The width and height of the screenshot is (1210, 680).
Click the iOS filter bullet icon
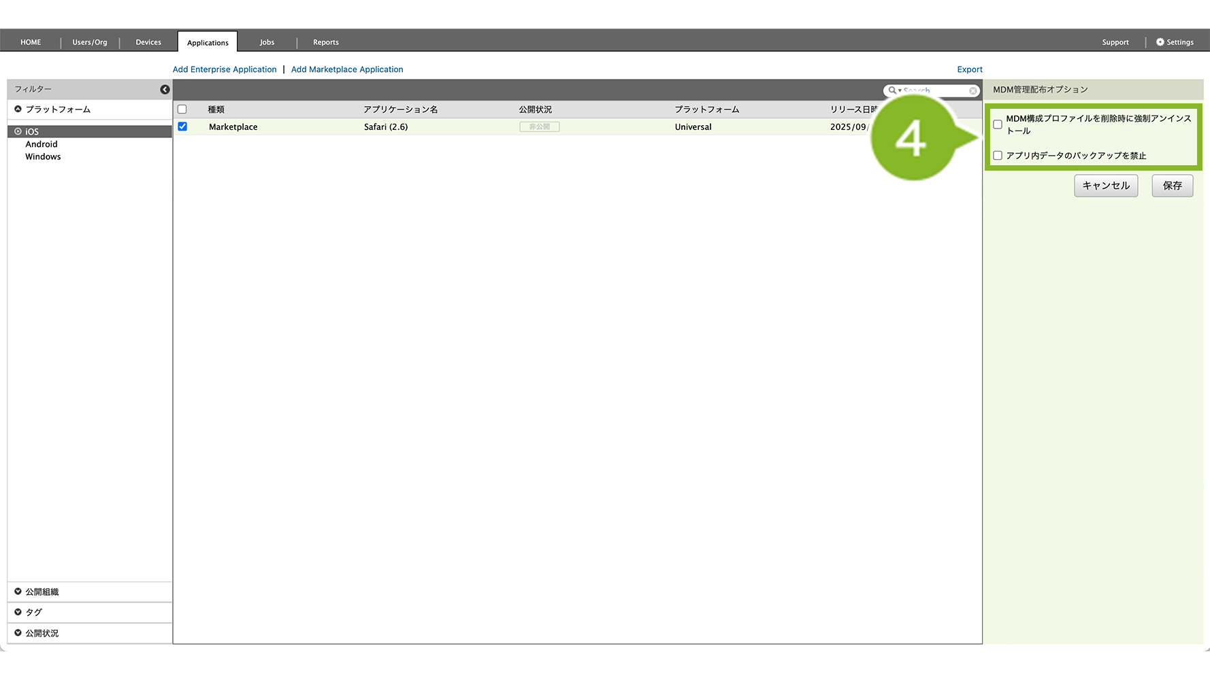pos(18,131)
